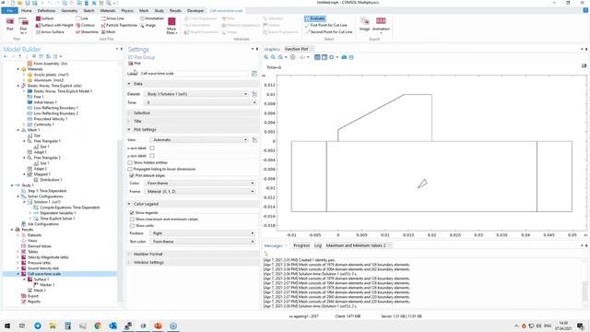
Task: Add a Streamline plot
Action: point(87,32)
